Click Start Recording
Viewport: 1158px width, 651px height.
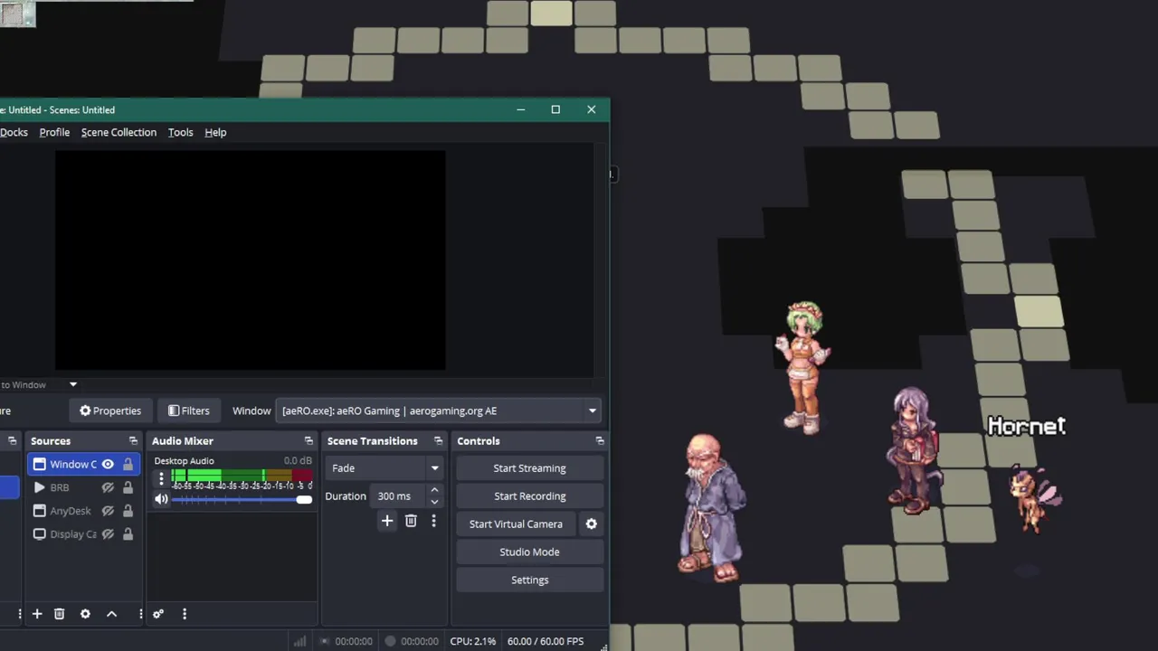pos(530,496)
